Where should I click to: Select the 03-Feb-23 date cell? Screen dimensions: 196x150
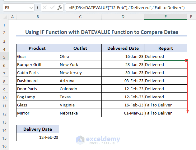123,81
